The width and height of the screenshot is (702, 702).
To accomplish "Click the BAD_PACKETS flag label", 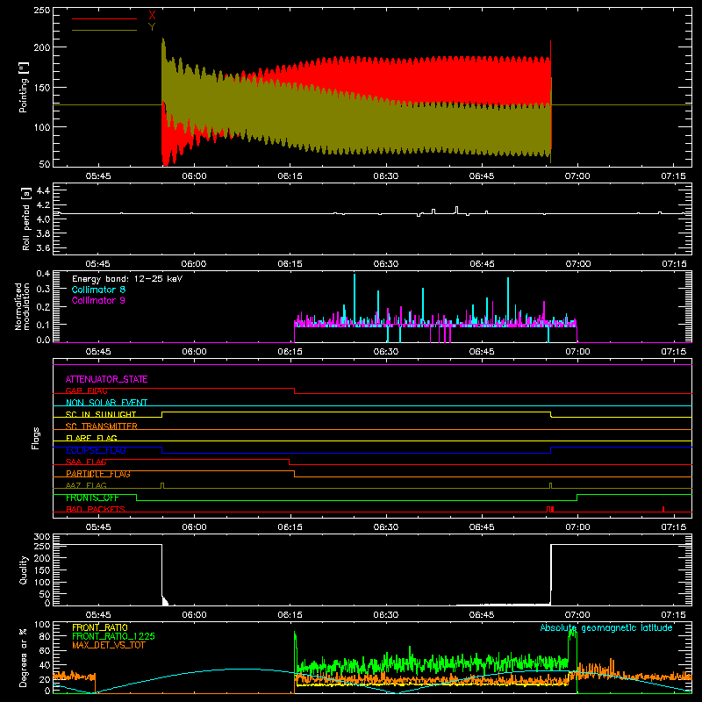I will pyautogui.click(x=96, y=509).
